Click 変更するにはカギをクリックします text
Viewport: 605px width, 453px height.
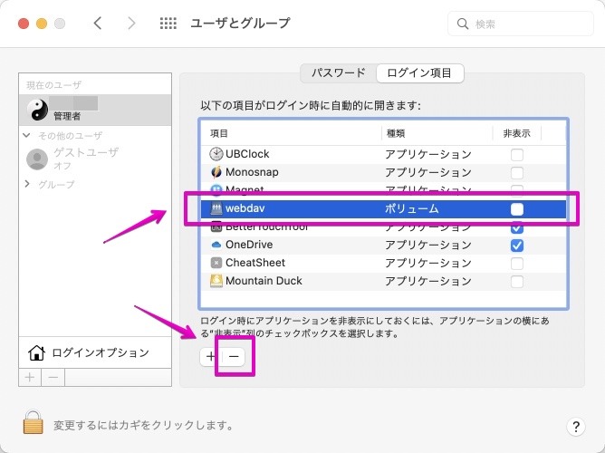click(143, 425)
